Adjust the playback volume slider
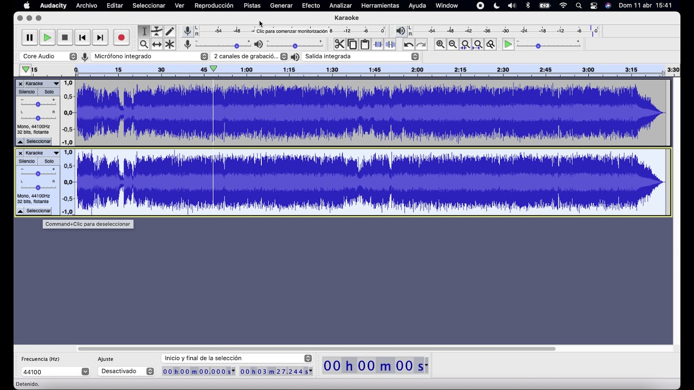Screen dimensions: 694x390 [x=295, y=44]
